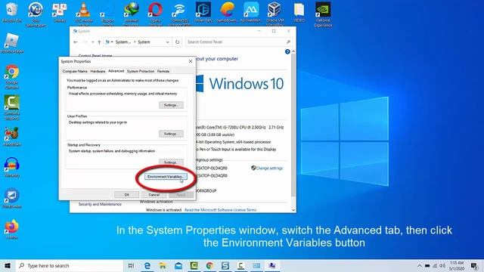Image resolution: width=484 pixels, height=272 pixels.
Task: Open the VIDEO folder on desktop
Action: tap(299, 12)
